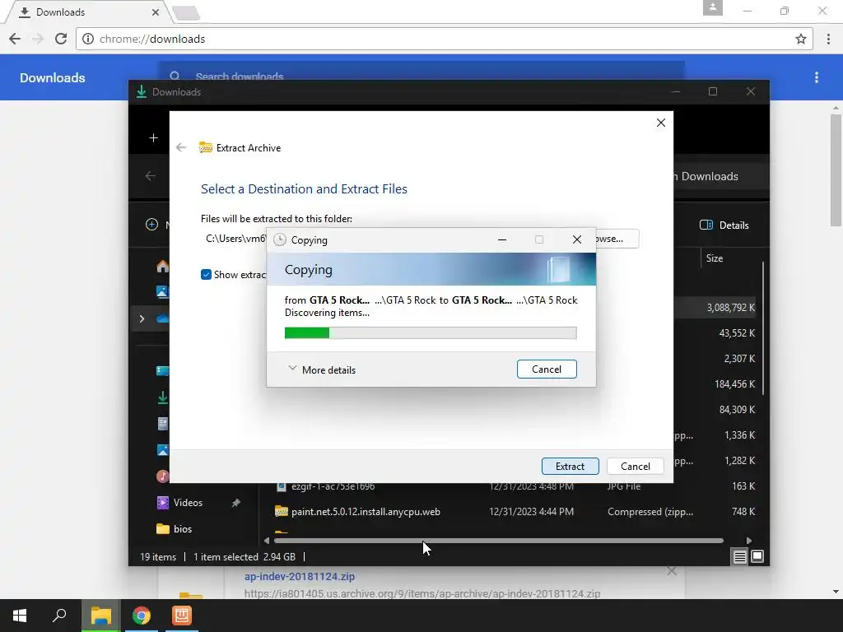Viewport: 843px width, 632px height.
Task: Switch to Chrome from taskbar
Action: (142, 616)
